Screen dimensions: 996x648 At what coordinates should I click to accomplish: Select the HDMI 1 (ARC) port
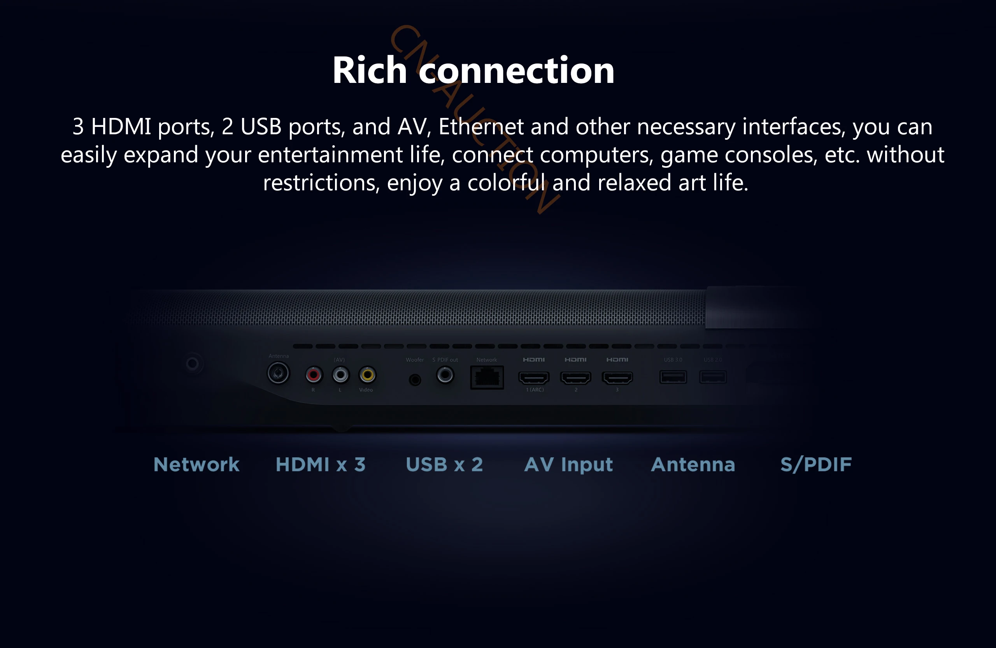(533, 378)
